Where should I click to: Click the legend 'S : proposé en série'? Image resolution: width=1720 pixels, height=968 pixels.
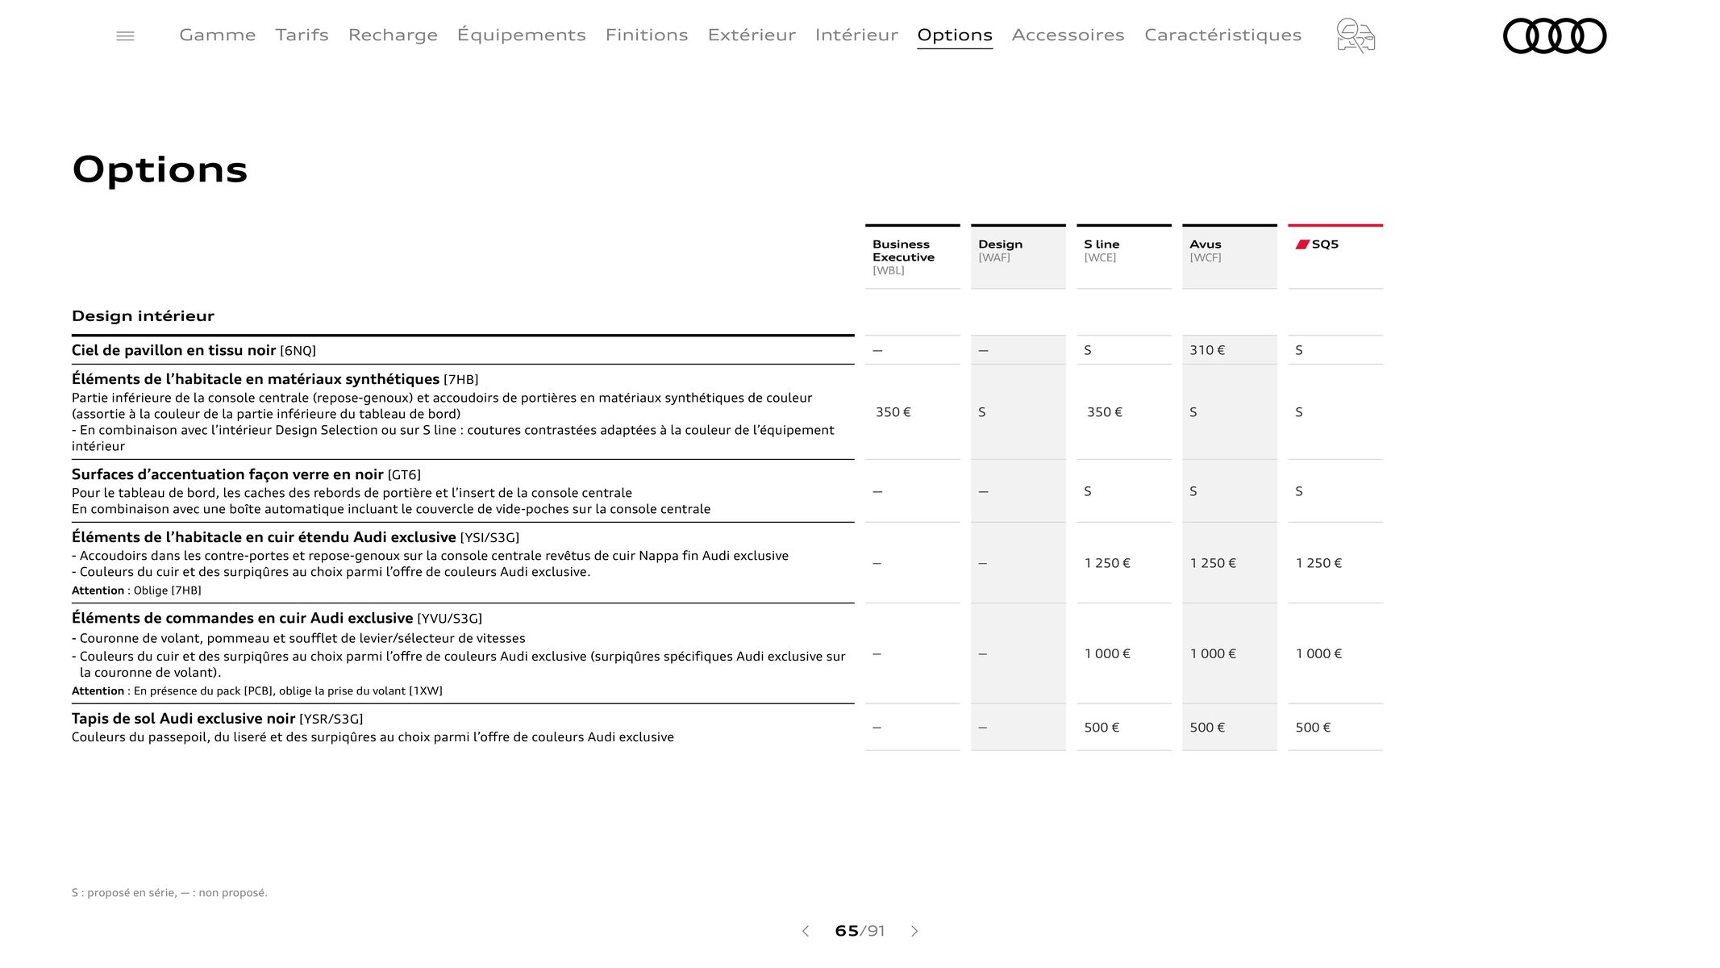point(123,893)
